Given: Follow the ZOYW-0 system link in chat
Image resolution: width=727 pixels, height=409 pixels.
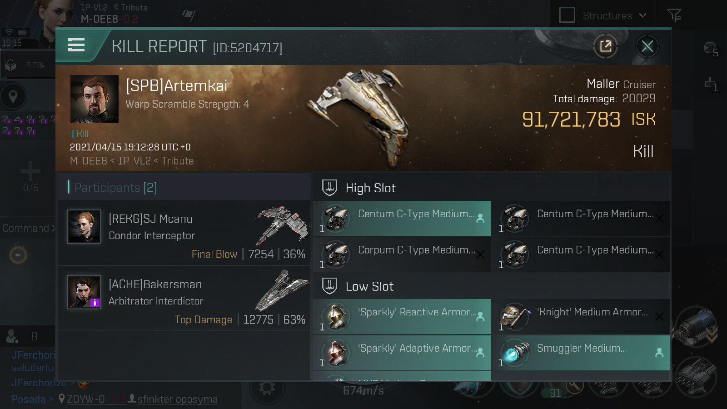Looking at the screenshot, I should point(86,399).
